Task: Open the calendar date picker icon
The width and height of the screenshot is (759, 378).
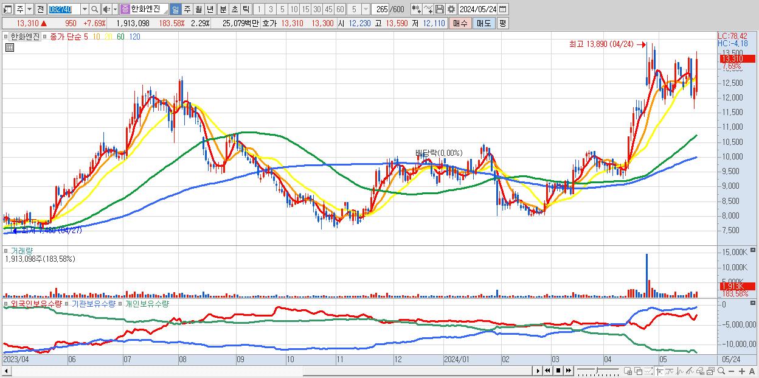Action: click(x=502, y=9)
